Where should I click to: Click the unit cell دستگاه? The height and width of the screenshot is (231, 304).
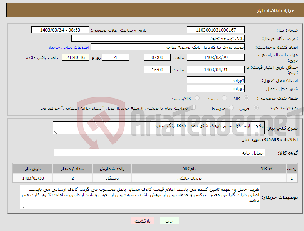(112, 178)
